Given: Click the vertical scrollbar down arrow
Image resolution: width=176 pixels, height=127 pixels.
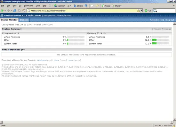Looking at the screenshot, I should pyautogui.click(x=174, y=119).
